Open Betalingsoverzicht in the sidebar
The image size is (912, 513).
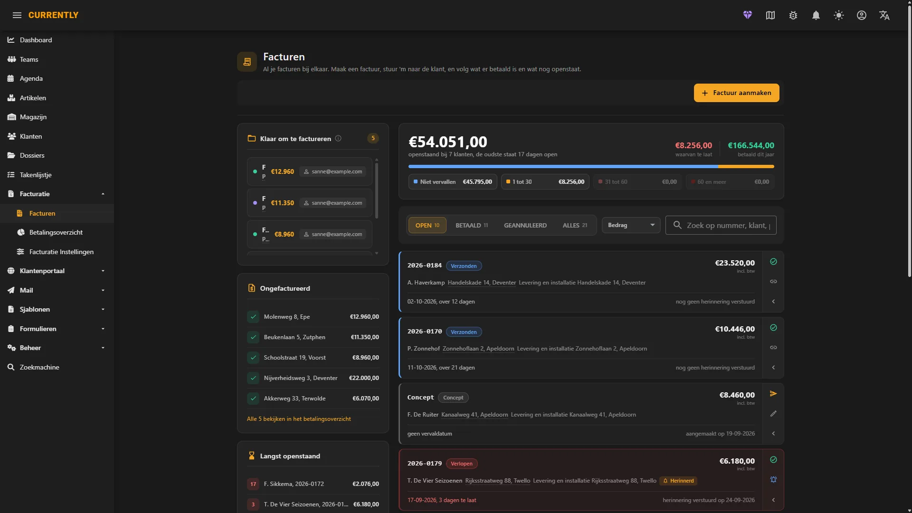(x=56, y=232)
